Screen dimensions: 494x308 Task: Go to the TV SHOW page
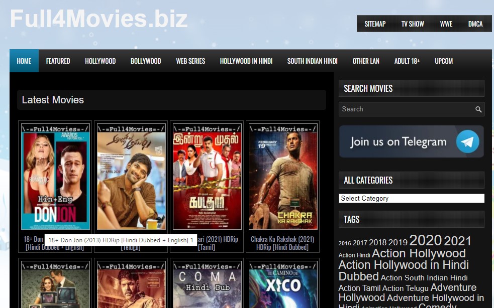(413, 24)
